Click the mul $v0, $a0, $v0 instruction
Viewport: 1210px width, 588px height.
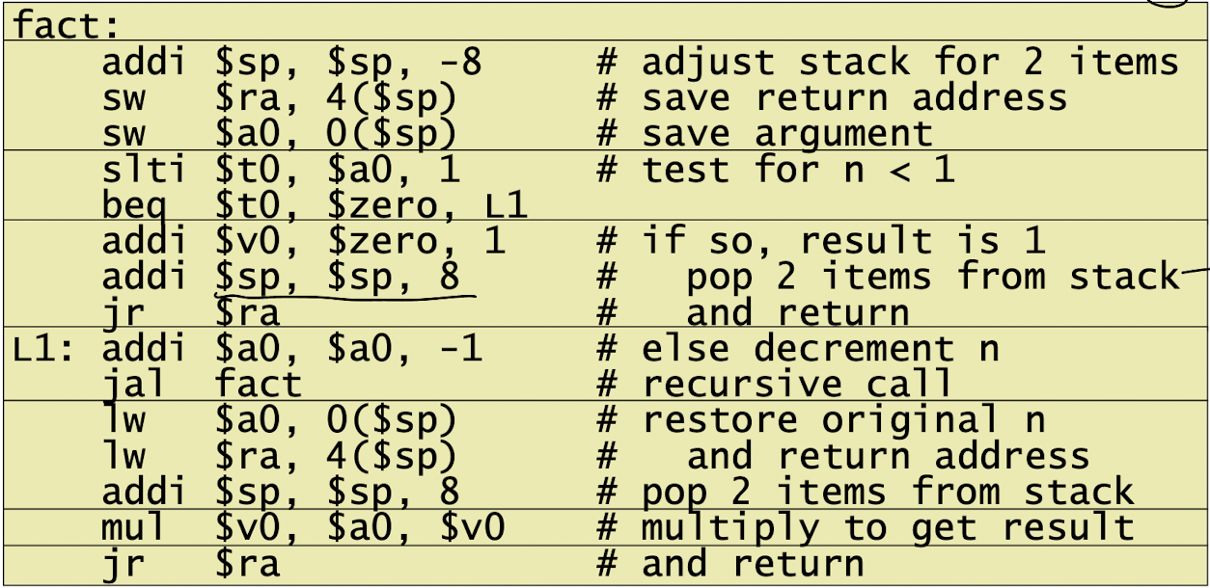[x=304, y=527]
